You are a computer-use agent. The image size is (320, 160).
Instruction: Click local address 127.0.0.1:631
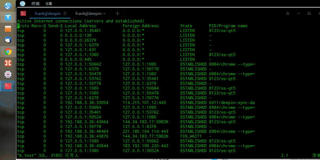pyautogui.click(x=81, y=50)
